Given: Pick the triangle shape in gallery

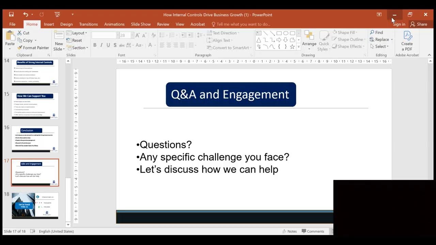Looking at the screenshot, I should 259,40.
